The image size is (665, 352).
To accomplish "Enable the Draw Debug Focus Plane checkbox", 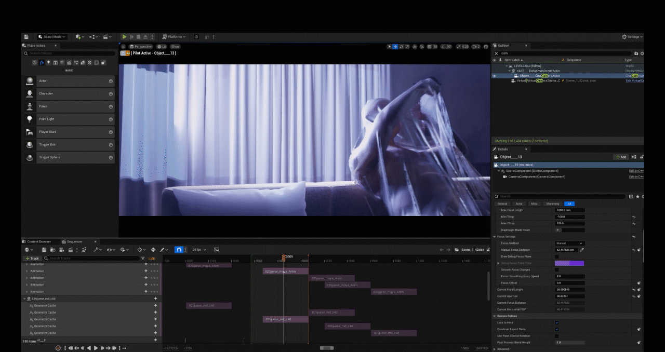I will coord(557,256).
